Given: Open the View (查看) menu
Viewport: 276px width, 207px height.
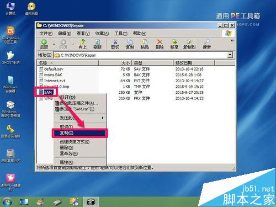Looking at the screenshot, I should pos(83,34).
